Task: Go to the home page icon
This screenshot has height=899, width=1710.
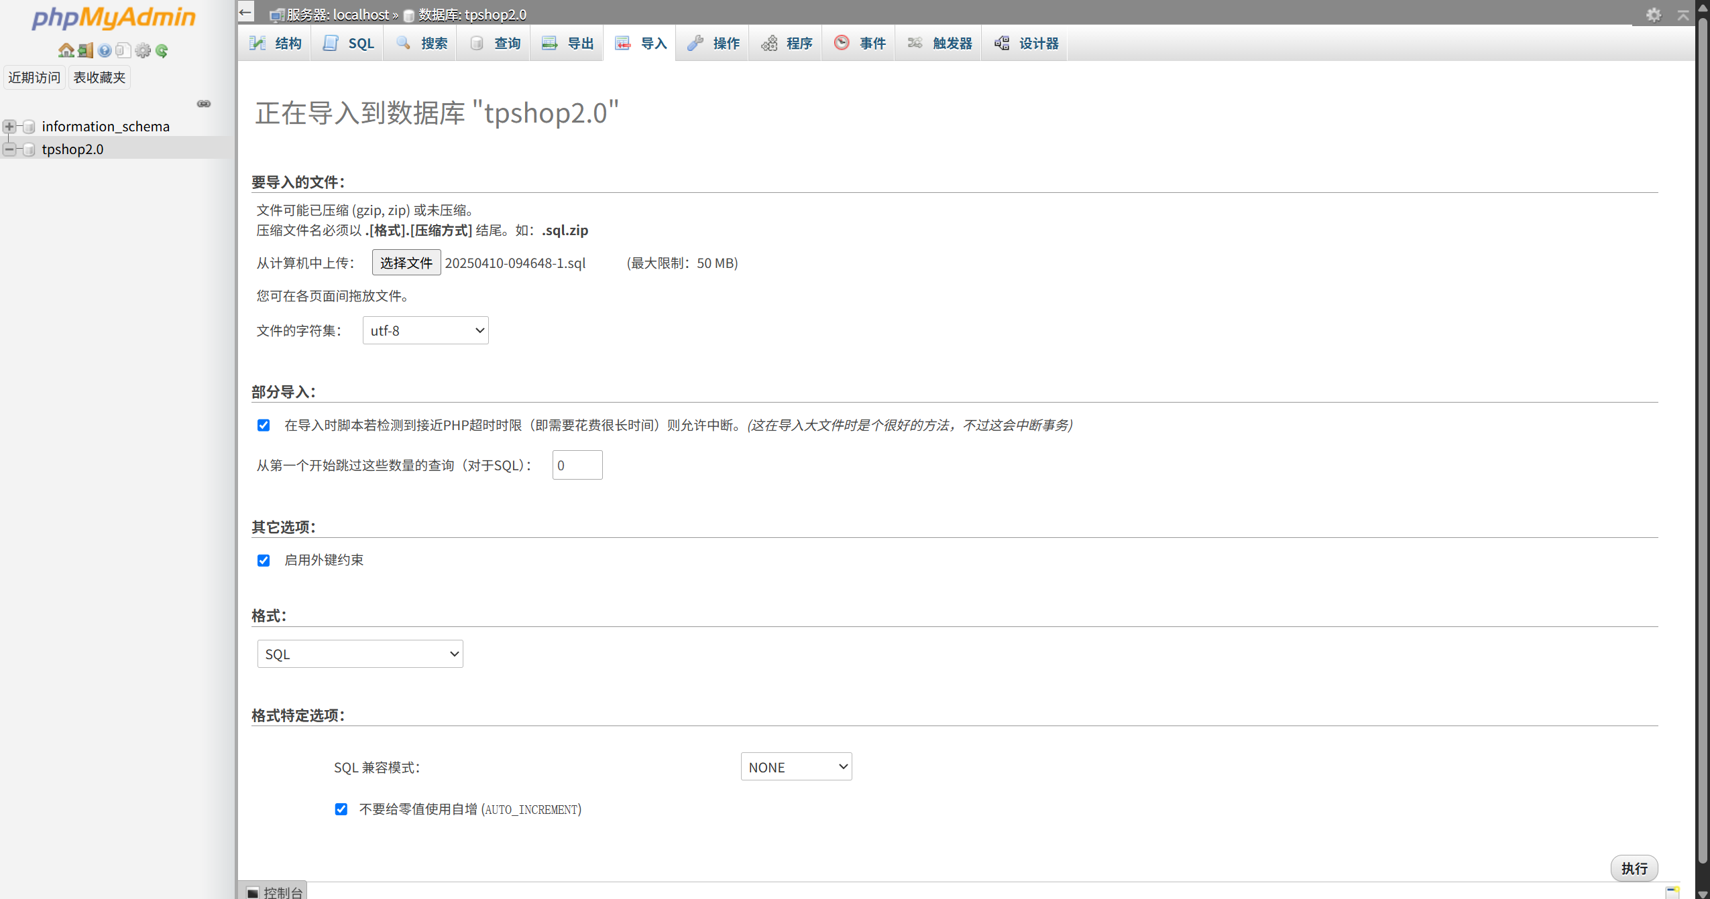Action: click(x=66, y=50)
